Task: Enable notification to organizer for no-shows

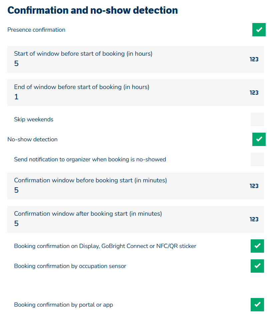Action: point(257,159)
